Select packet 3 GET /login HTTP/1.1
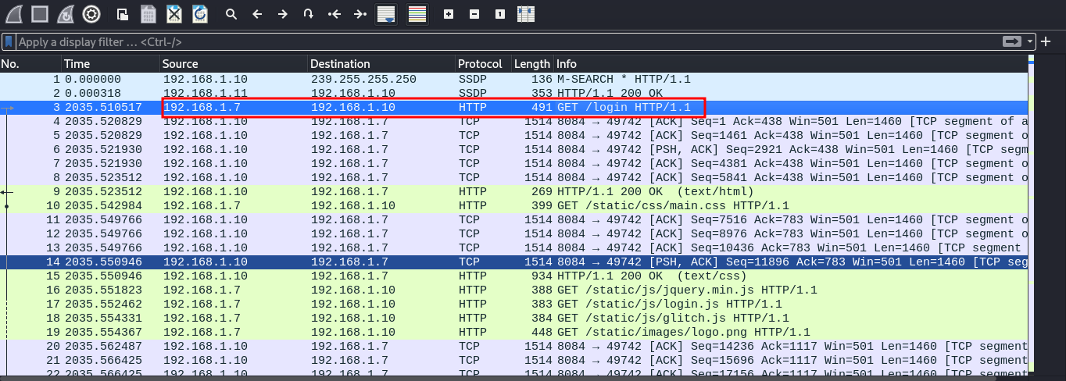Viewport: 1066px width, 381px height. [513, 108]
